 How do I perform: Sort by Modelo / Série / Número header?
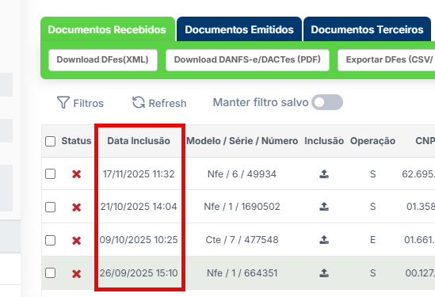point(242,141)
